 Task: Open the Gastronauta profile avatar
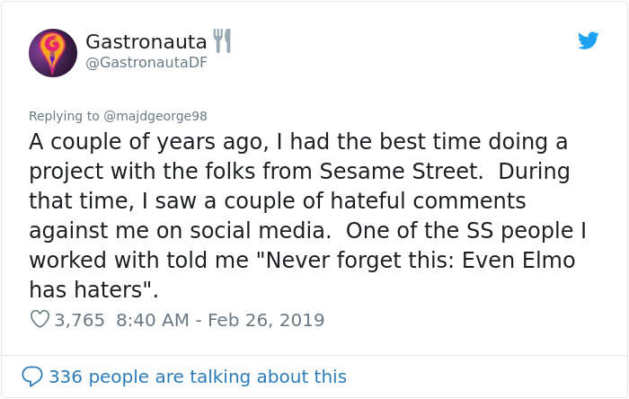(53, 52)
